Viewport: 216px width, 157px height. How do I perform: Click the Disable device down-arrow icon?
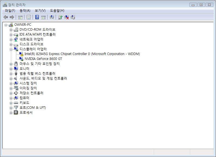(x=73, y=17)
